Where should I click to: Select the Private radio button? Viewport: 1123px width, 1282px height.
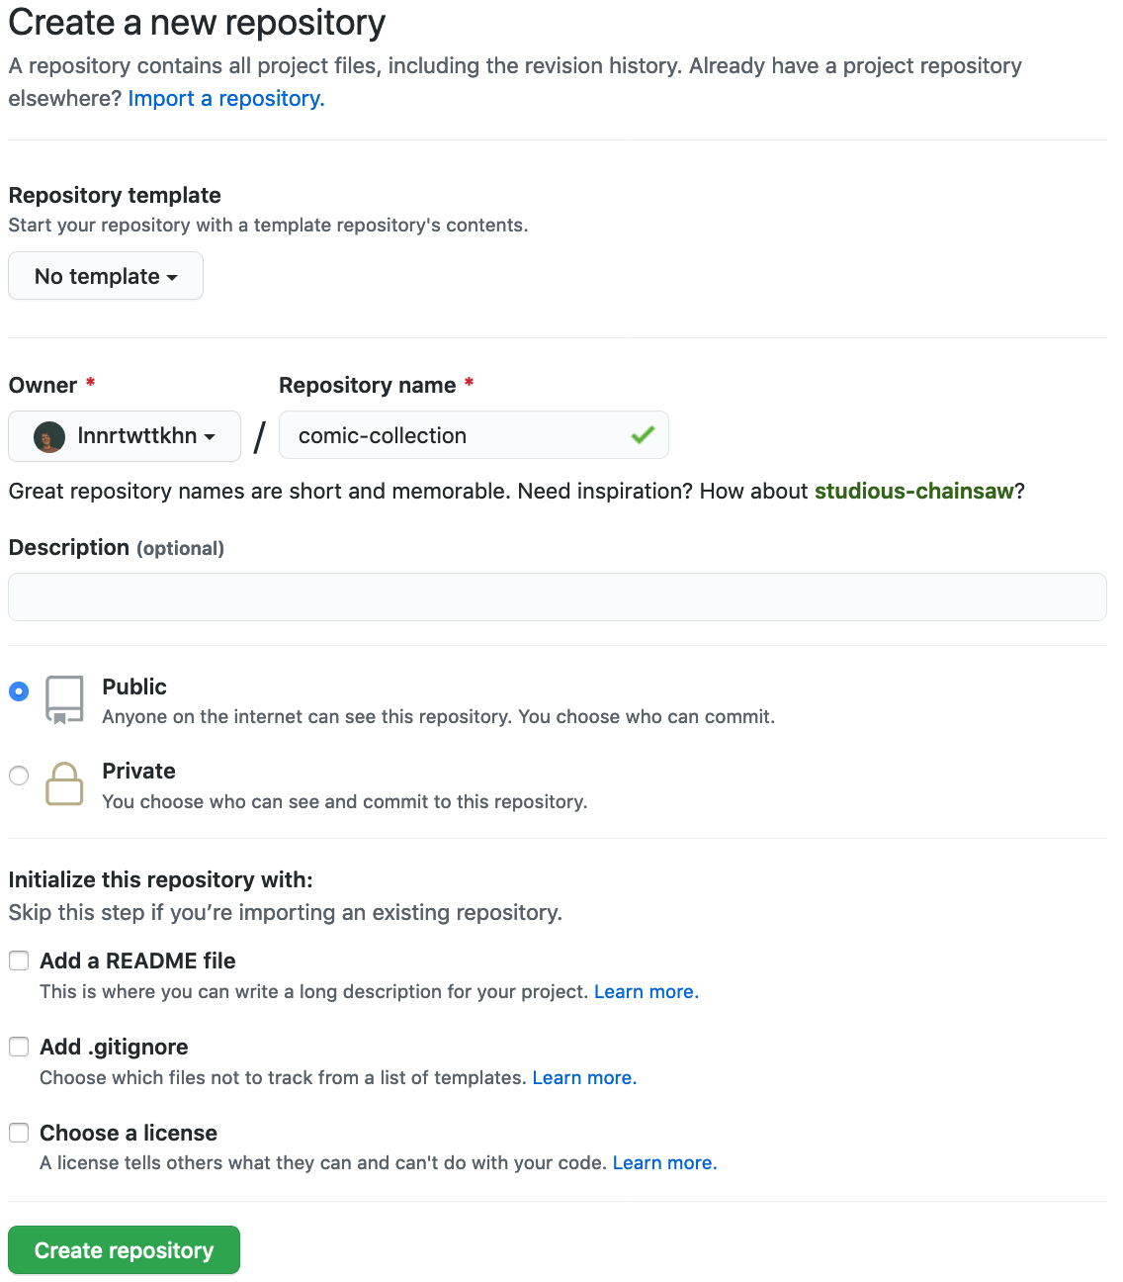[x=19, y=776]
